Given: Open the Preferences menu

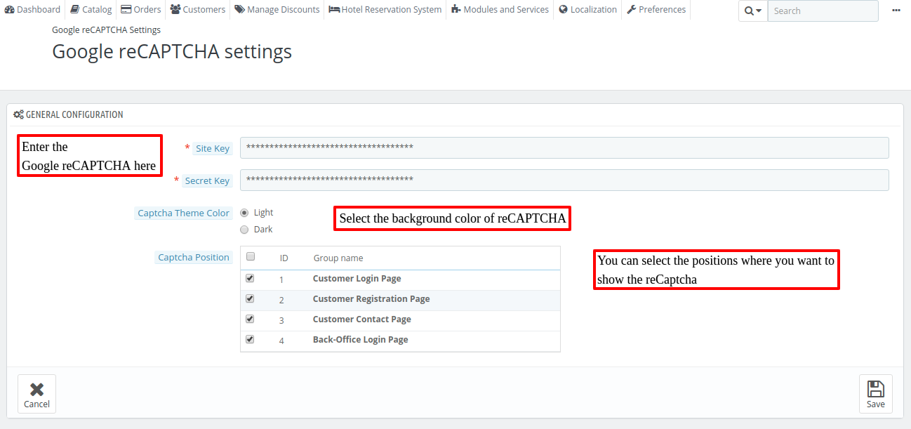Looking at the screenshot, I should click(x=656, y=10).
